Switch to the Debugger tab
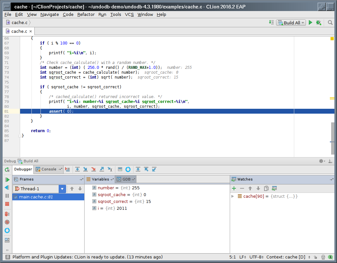337x263 pixels. (23, 169)
